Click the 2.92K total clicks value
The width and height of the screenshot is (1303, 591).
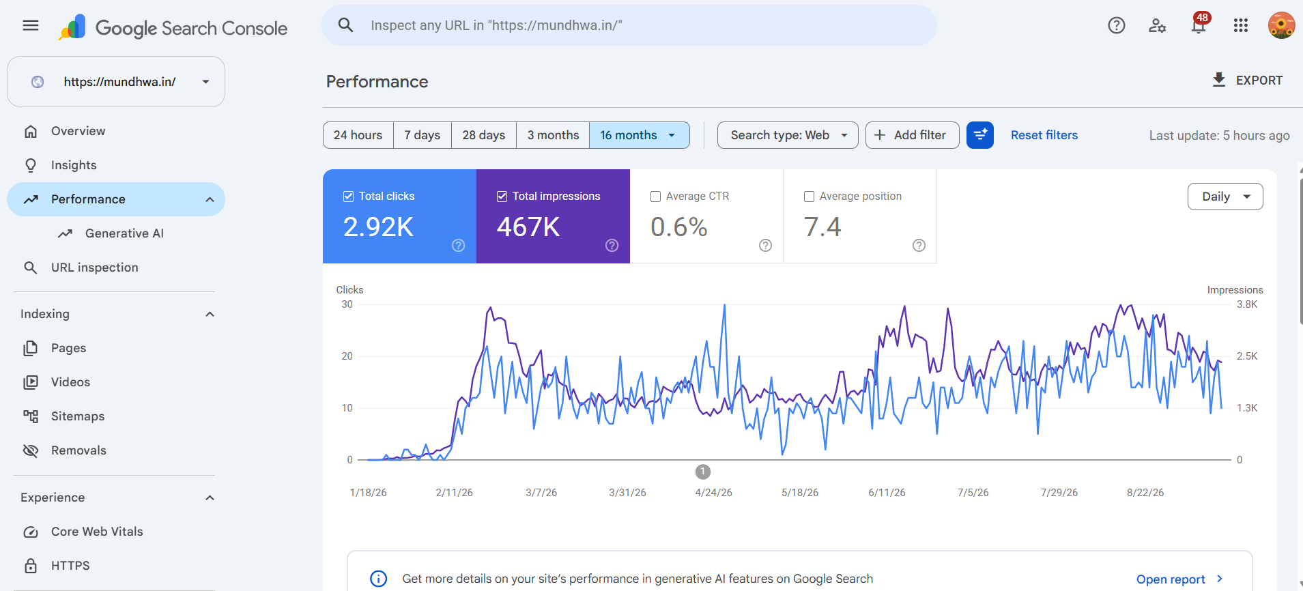[x=378, y=227]
